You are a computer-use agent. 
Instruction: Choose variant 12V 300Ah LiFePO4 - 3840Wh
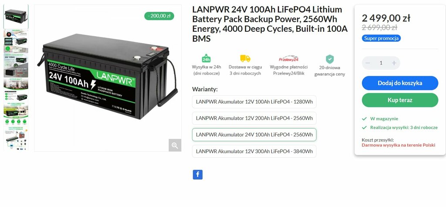[x=254, y=151]
